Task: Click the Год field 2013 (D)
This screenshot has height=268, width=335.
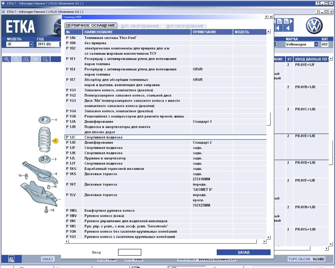Action: [x=47, y=44]
